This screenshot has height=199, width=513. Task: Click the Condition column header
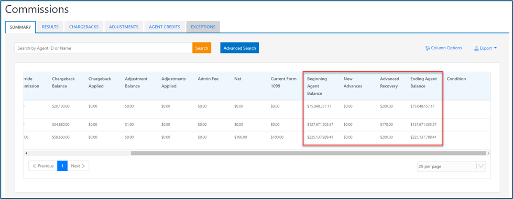[x=456, y=79]
